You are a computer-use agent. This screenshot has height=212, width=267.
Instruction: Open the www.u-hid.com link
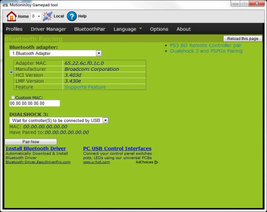tap(96, 162)
